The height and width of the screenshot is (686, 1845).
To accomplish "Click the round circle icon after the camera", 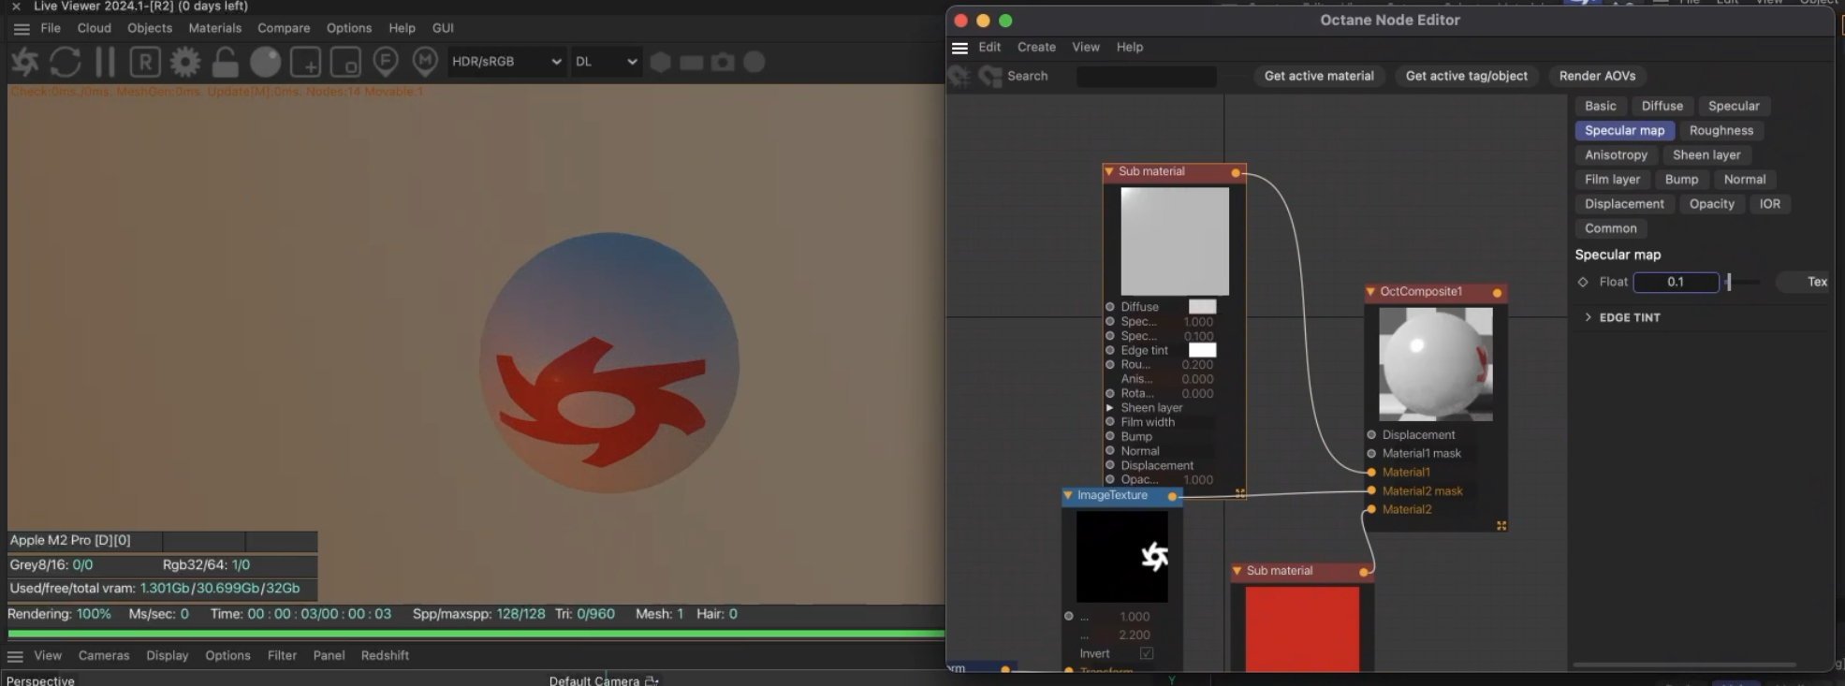I will 754,62.
